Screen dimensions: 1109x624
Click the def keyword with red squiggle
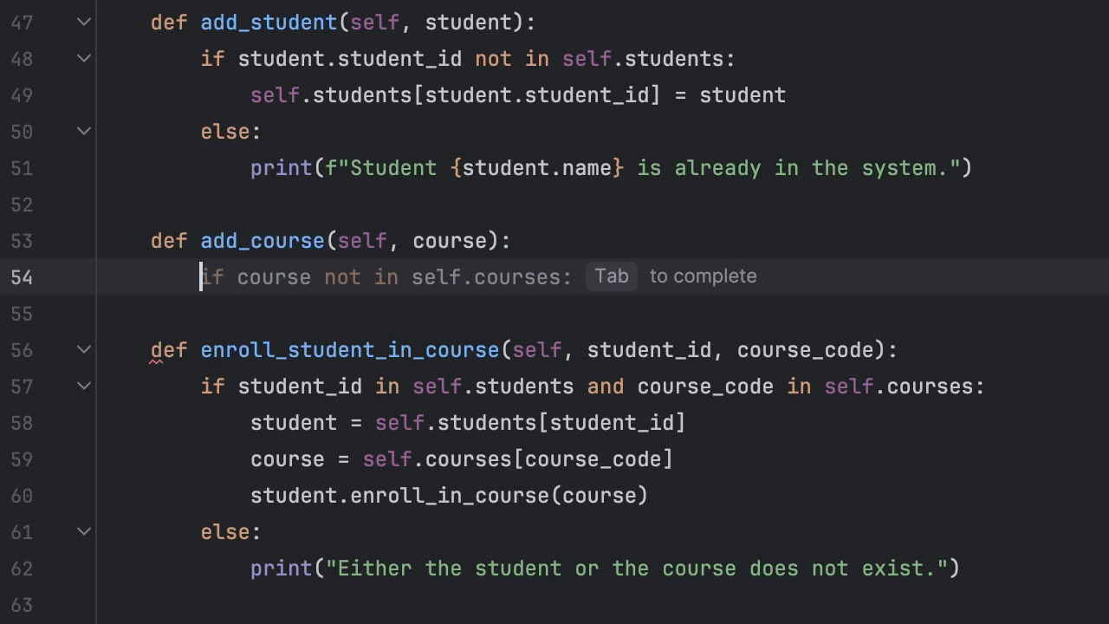tap(168, 350)
